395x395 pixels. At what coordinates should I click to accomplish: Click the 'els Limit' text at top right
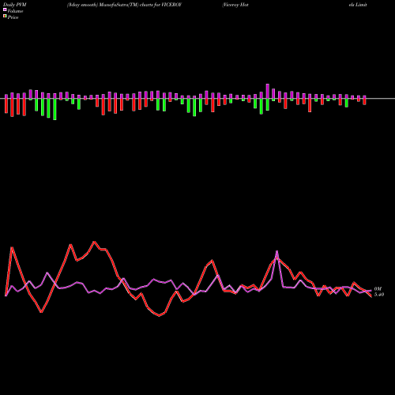358,5
